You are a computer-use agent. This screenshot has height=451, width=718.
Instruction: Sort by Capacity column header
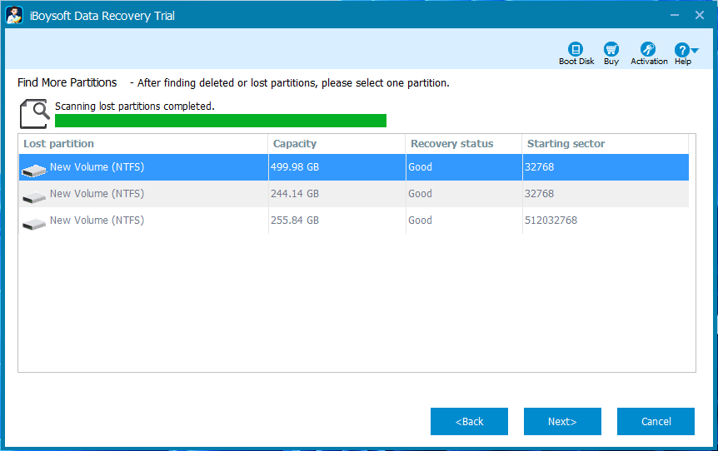(337, 144)
